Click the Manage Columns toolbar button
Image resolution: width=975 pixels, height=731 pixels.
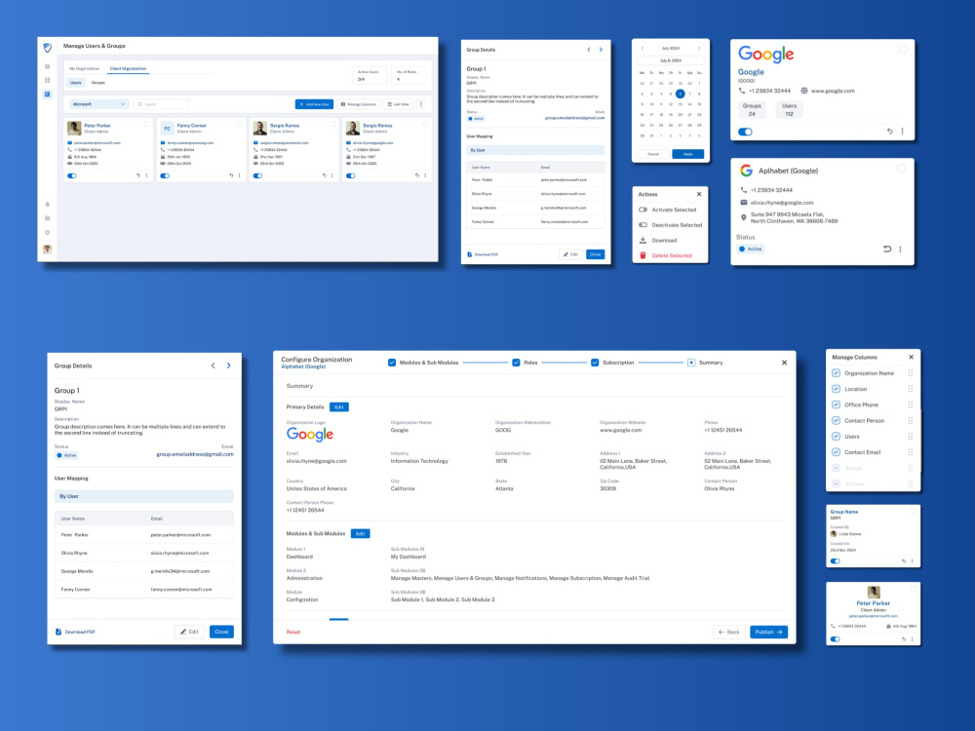point(359,104)
